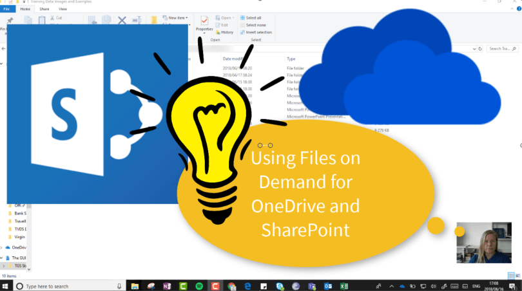This screenshot has width=522, height=291.
Task: Open the View ribbon tab
Action: (x=63, y=10)
